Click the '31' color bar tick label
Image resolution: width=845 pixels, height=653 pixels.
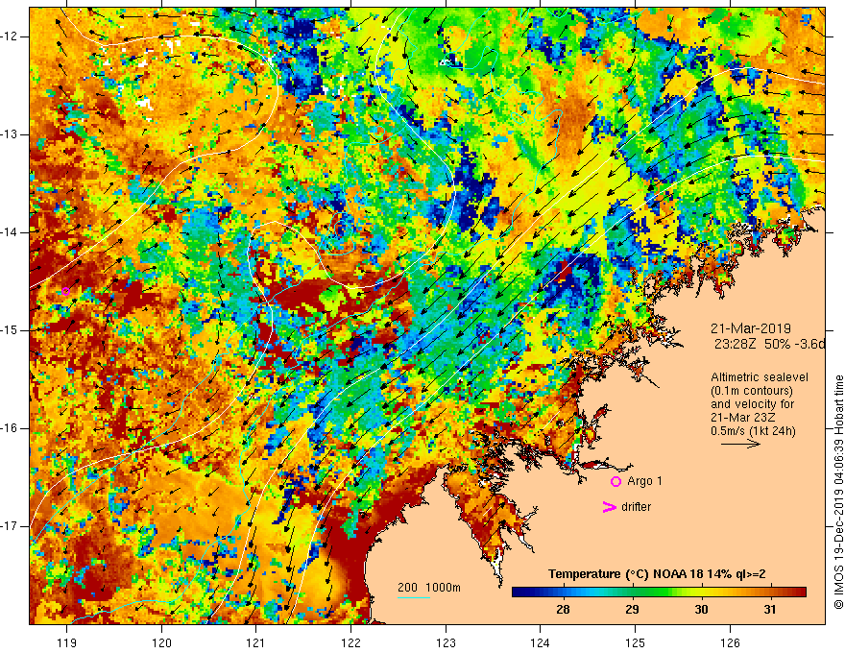[769, 610]
